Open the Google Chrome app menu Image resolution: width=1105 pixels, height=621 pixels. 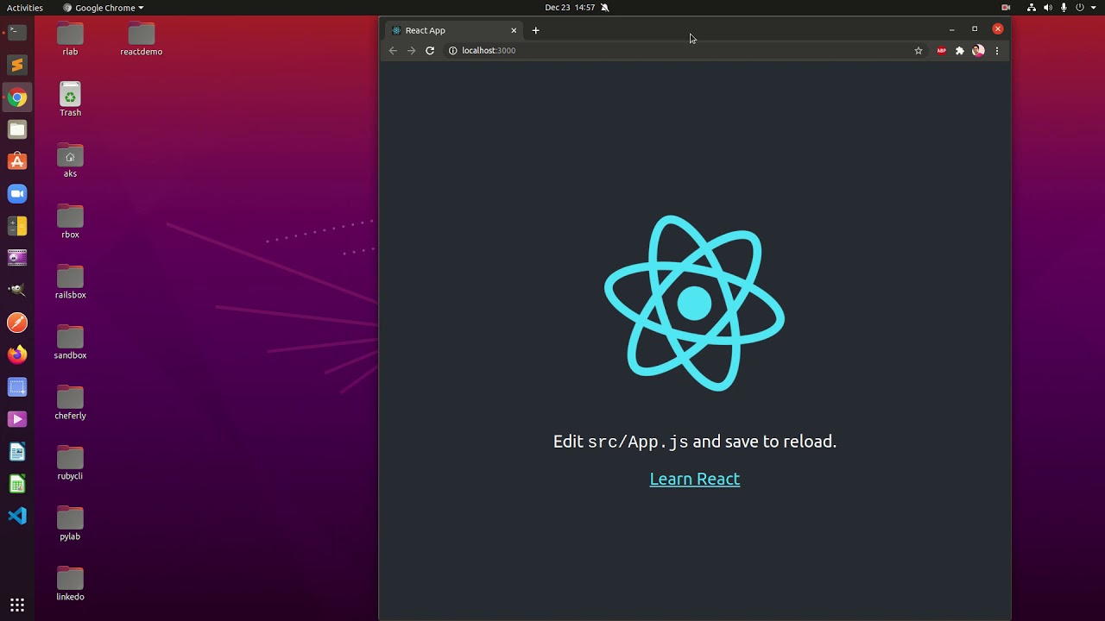tap(104, 8)
